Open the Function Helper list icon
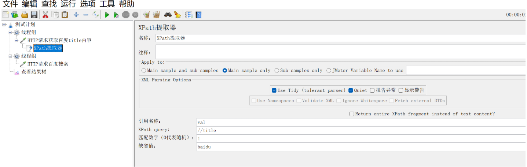 coord(189,15)
